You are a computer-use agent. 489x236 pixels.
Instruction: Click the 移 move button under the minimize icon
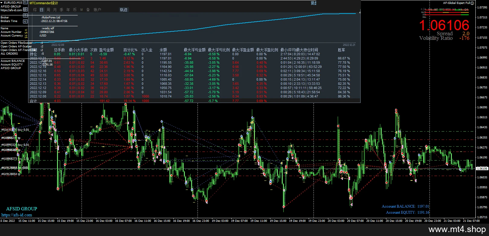(25, 9)
